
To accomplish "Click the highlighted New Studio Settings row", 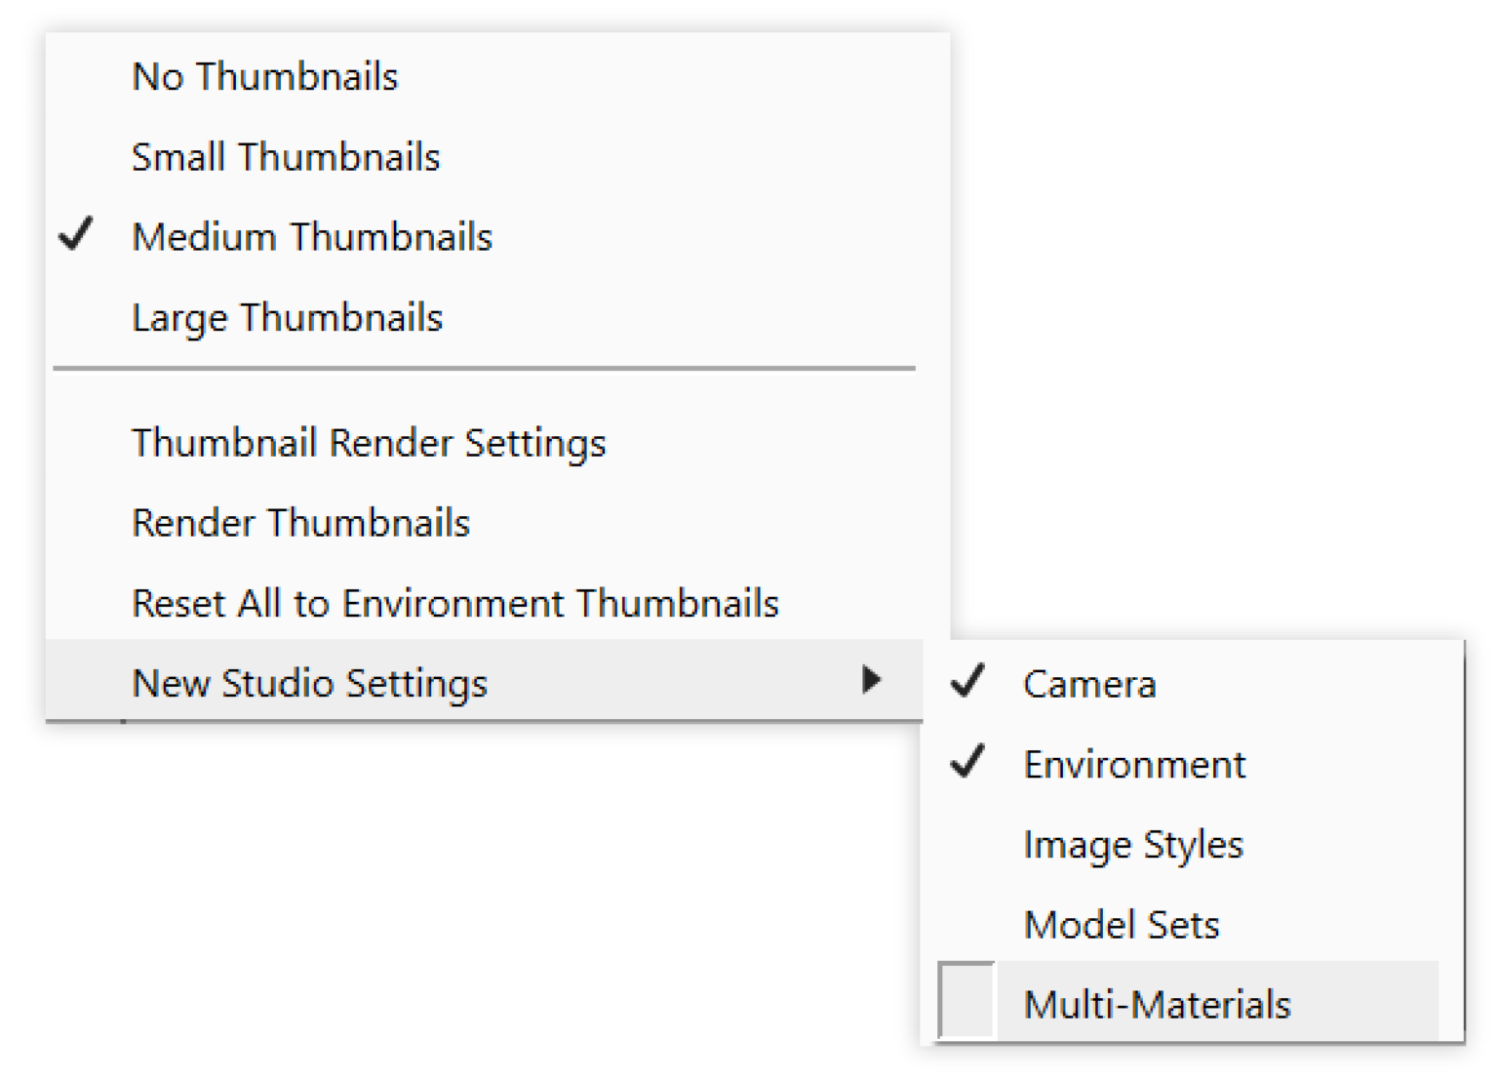I will pos(310,682).
